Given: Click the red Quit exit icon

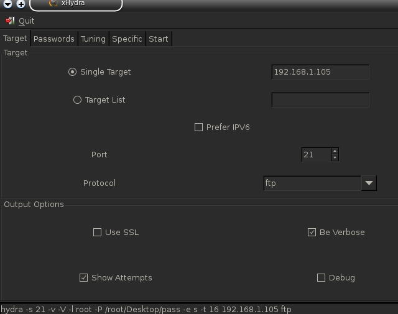Looking at the screenshot, I should 10,21.
